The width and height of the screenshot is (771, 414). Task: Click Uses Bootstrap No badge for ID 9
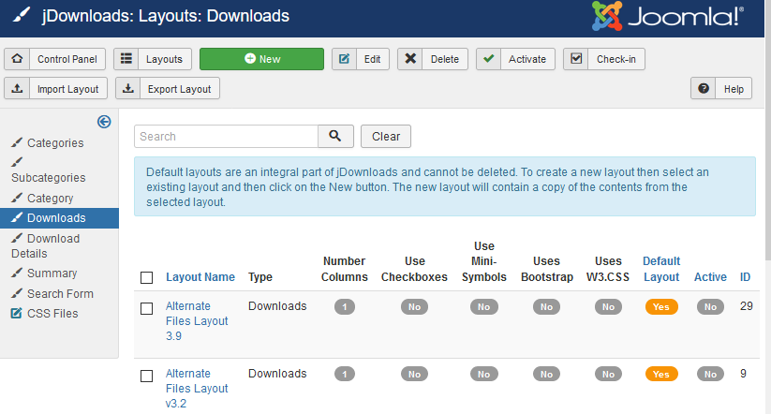click(546, 374)
